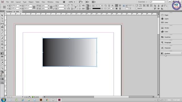Open the stroke weight dropdown
This screenshot has height=102, width=182.
click(x=102, y=6)
